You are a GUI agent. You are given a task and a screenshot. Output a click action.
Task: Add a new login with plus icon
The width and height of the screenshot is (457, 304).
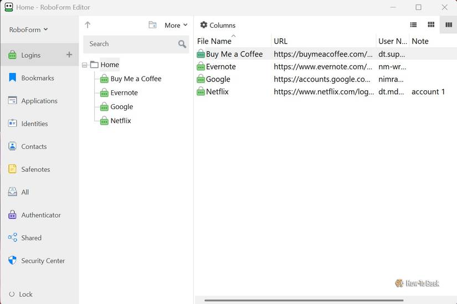pos(69,54)
